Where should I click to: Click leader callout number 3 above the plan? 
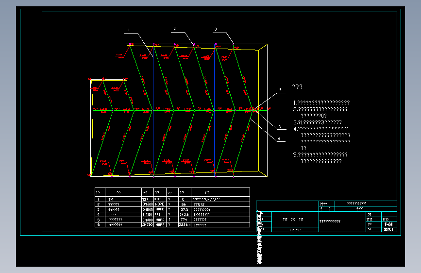pyautogui.click(x=215, y=29)
